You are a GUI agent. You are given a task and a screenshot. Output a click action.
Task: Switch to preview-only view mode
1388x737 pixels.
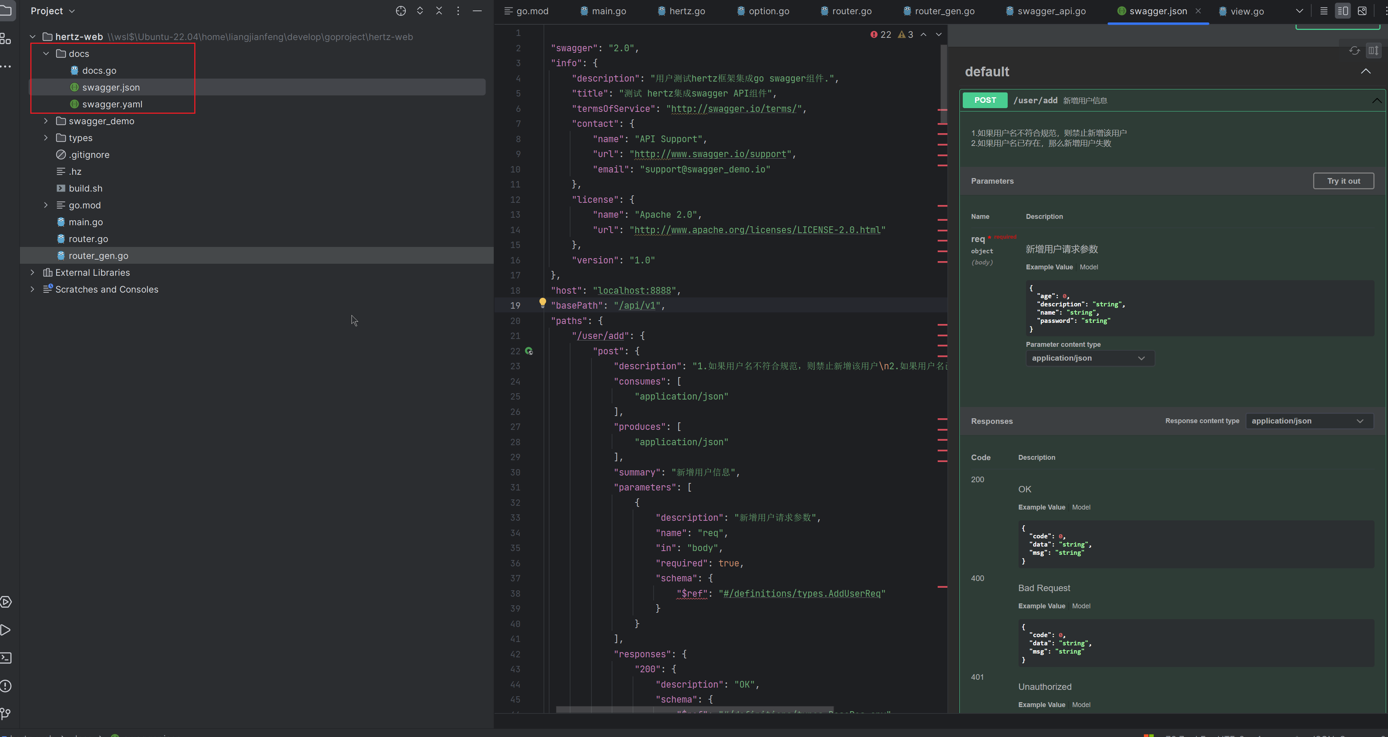[x=1362, y=11]
